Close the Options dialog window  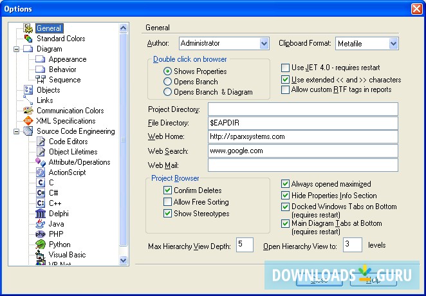(416, 9)
